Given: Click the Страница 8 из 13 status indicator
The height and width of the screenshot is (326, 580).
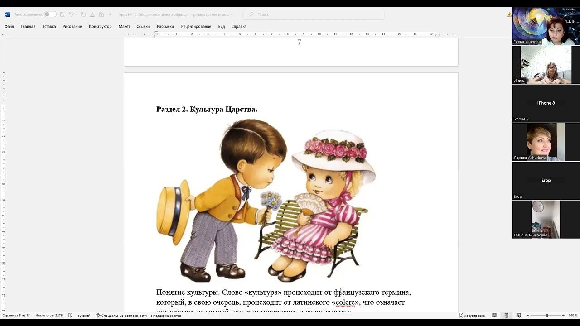Looking at the screenshot, I should [x=16, y=316].
